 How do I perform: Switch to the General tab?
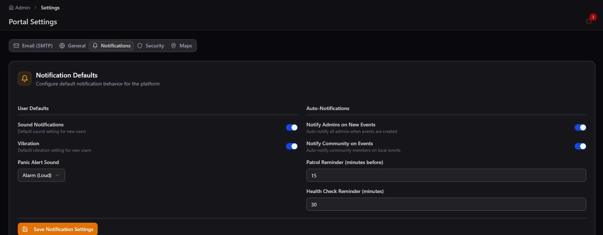click(x=73, y=46)
